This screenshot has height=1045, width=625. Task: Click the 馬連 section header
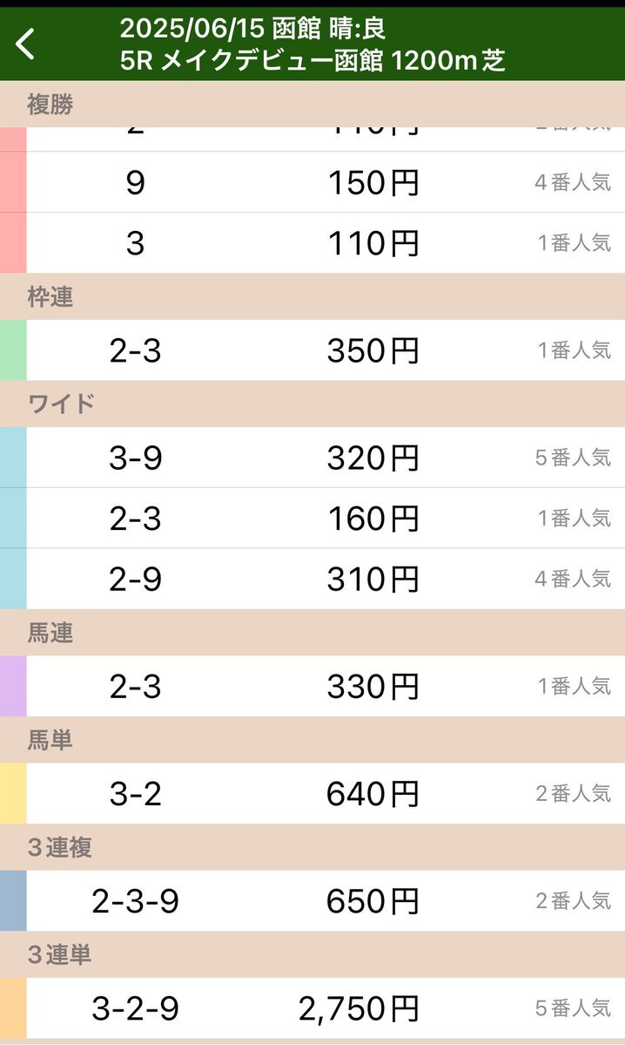pyautogui.click(x=312, y=633)
